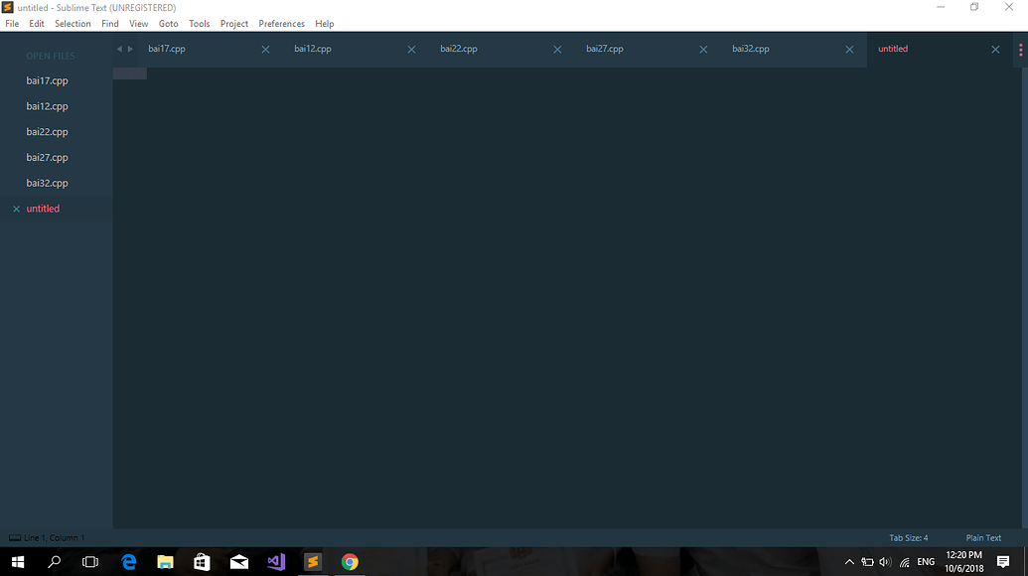Launch Visual Studio Code from taskbar
This screenshot has height=576, width=1028.
(275, 561)
